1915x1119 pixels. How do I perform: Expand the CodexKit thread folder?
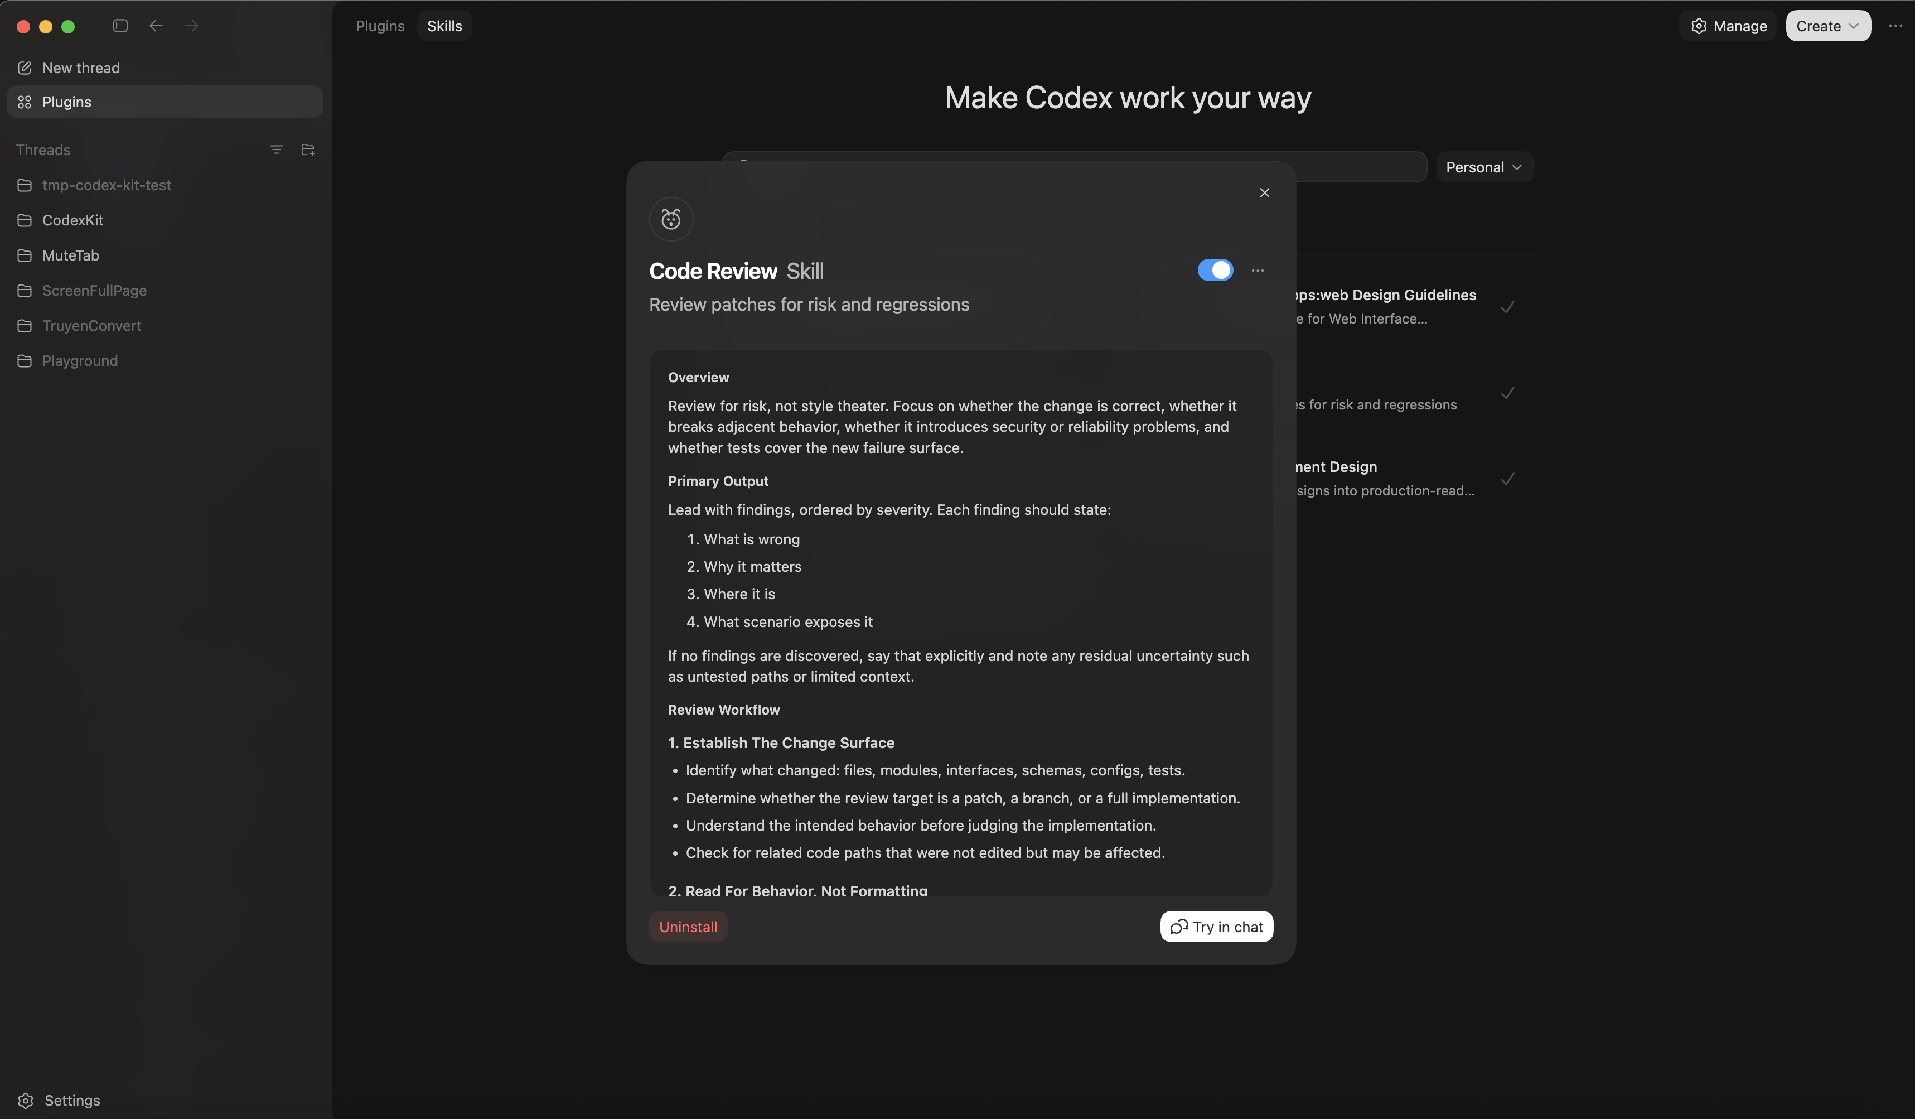click(x=72, y=220)
